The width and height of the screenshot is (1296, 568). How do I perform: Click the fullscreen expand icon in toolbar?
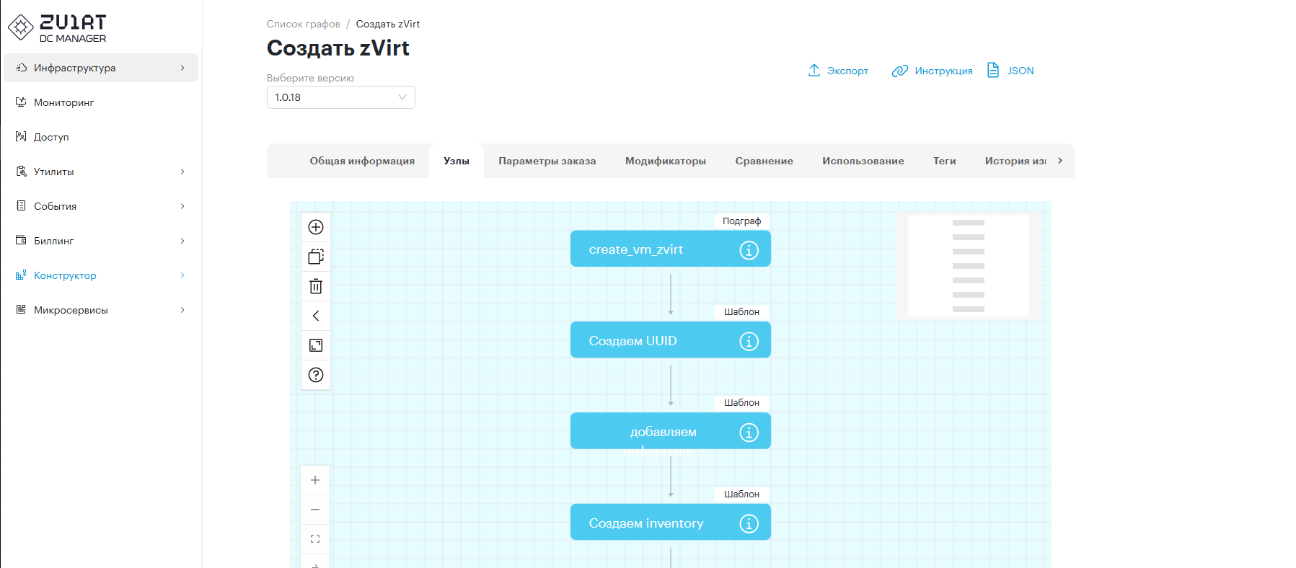[316, 345]
